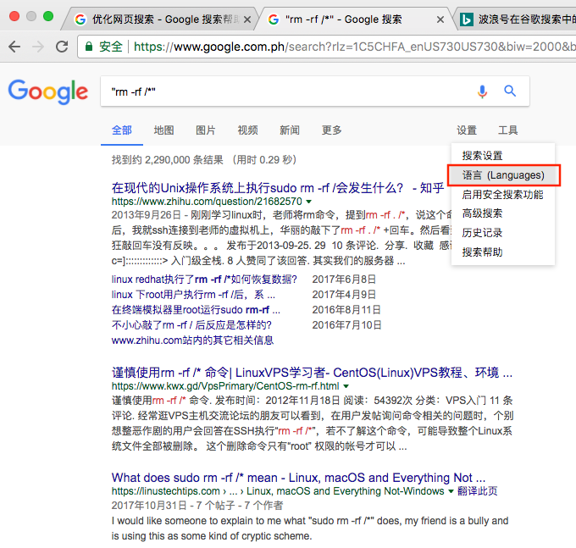Image resolution: width=576 pixels, height=548 pixels.
Task: Start voice search with microphone icon
Action: (x=482, y=91)
